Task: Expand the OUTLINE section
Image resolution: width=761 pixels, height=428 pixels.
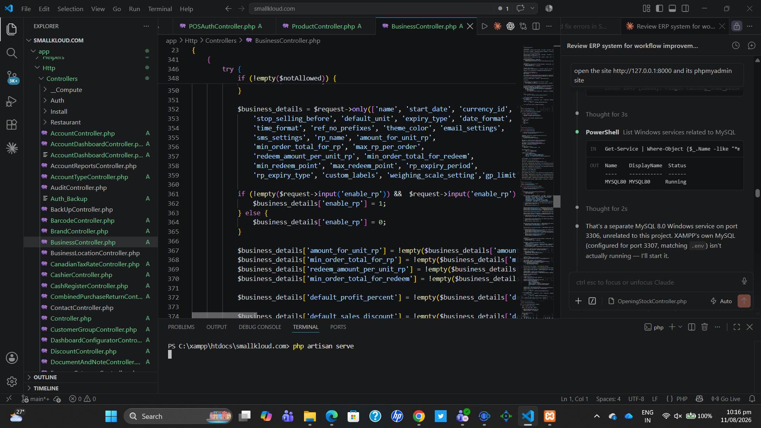Action: (x=45, y=377)
